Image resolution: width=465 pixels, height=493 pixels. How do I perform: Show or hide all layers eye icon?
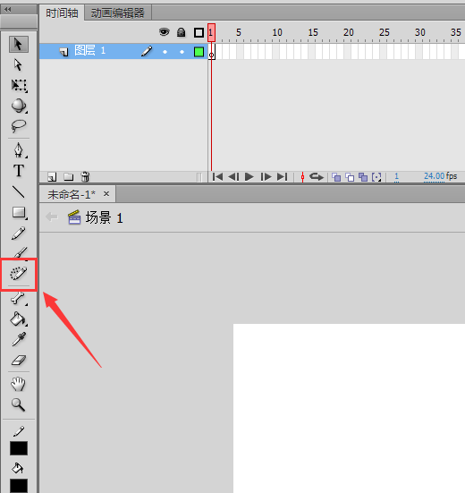[x=164, y=32]
